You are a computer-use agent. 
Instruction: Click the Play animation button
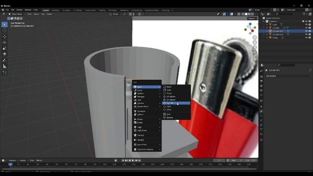133,160
